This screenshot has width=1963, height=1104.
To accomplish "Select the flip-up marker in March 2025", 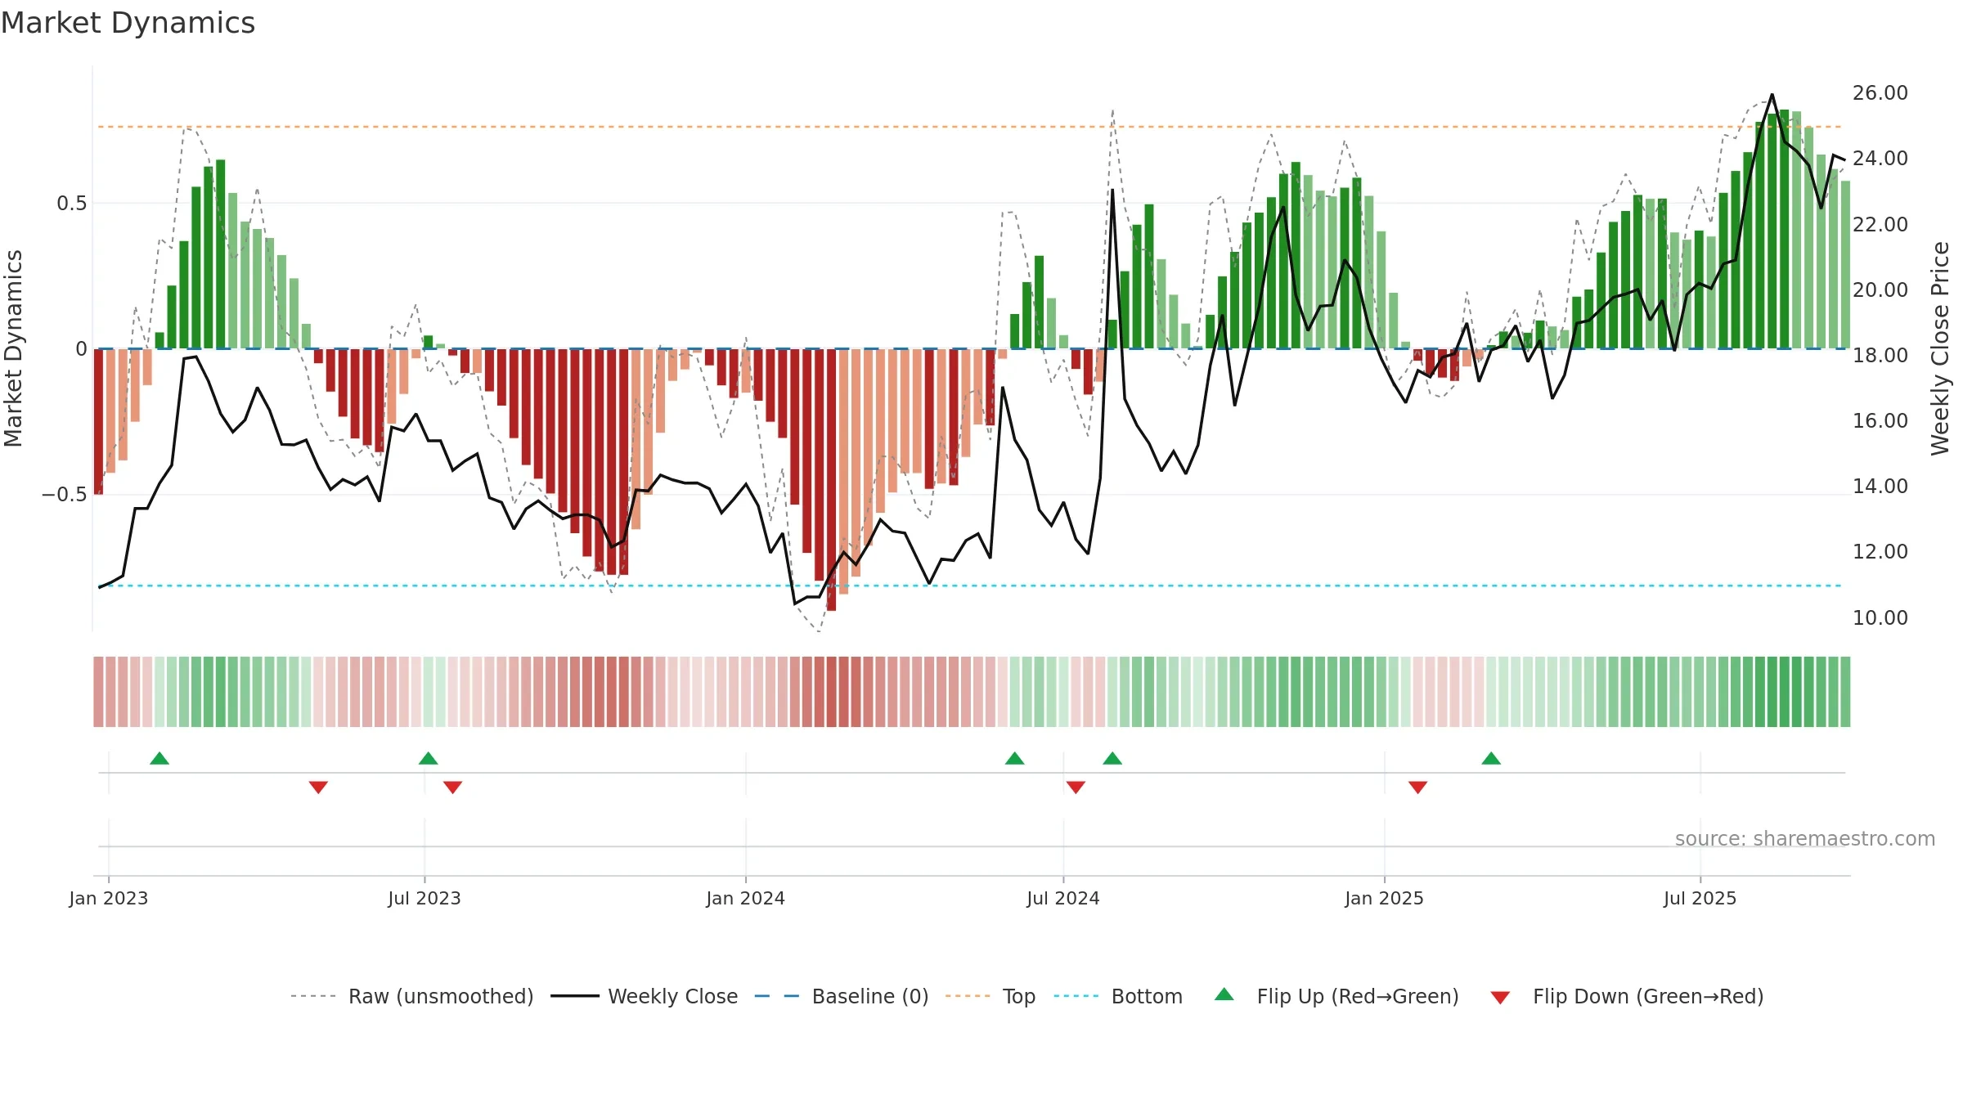I will pos(1491,758).
